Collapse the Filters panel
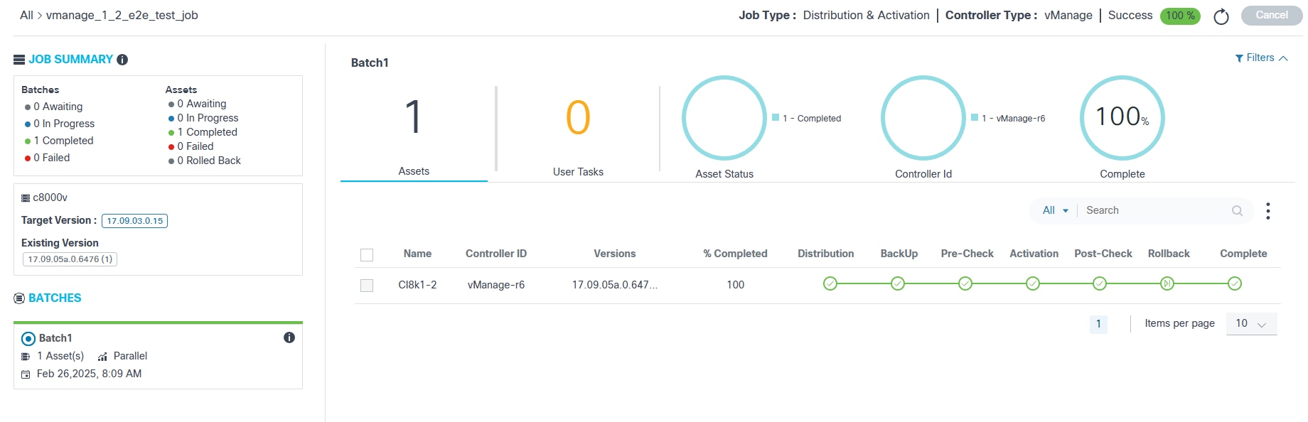The height and width of the screenshot is (422, 1308). click(x=1261, y=58)
